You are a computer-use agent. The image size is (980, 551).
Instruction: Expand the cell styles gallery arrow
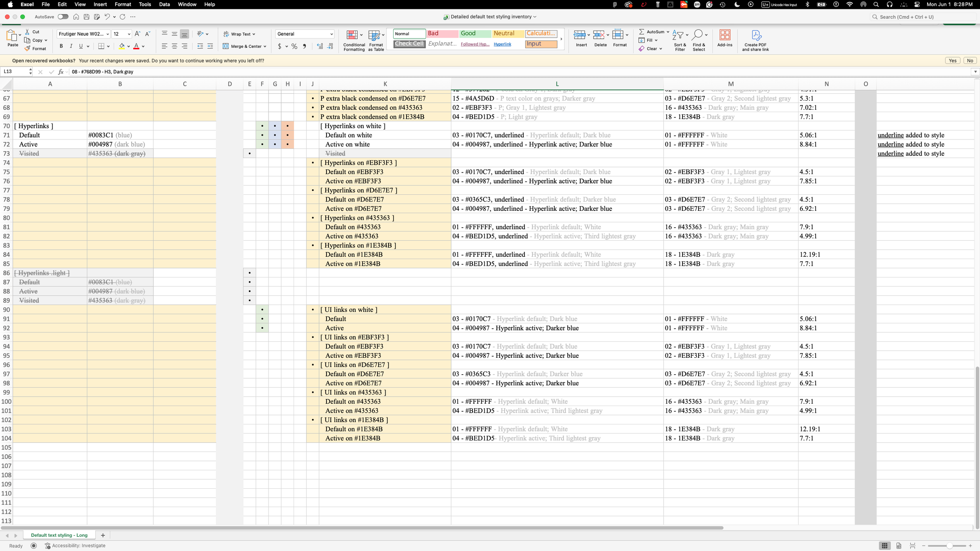coord(561,39)
